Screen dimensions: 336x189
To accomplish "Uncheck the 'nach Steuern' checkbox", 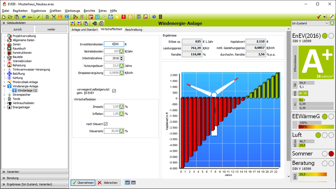I will pos(106,124).
